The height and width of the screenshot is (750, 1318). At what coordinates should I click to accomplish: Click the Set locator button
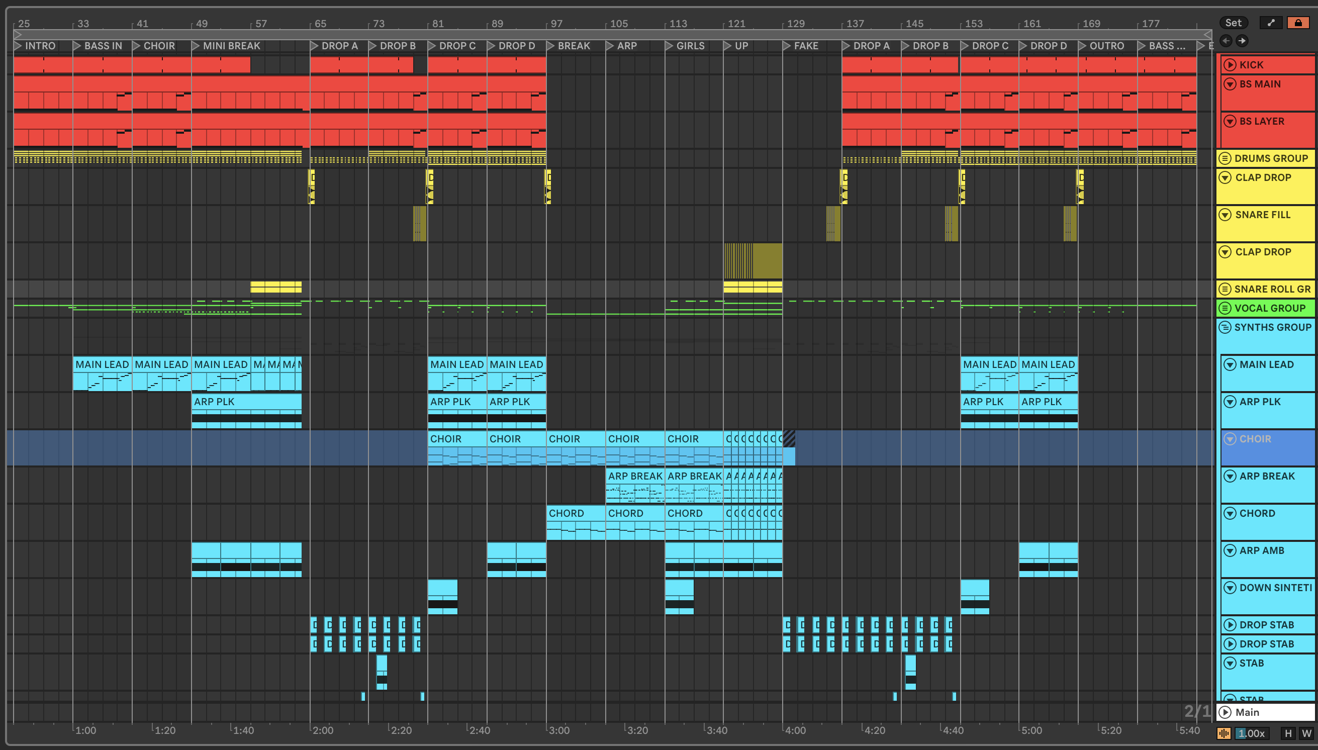point(1233,23)
